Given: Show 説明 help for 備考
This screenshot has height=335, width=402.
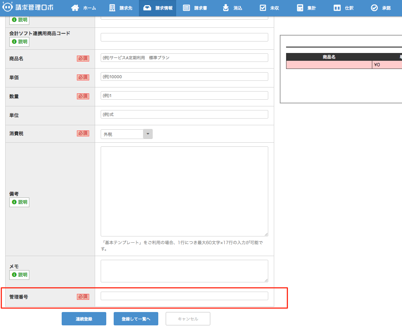Looking at the screenshot, I should pos(19,202).
